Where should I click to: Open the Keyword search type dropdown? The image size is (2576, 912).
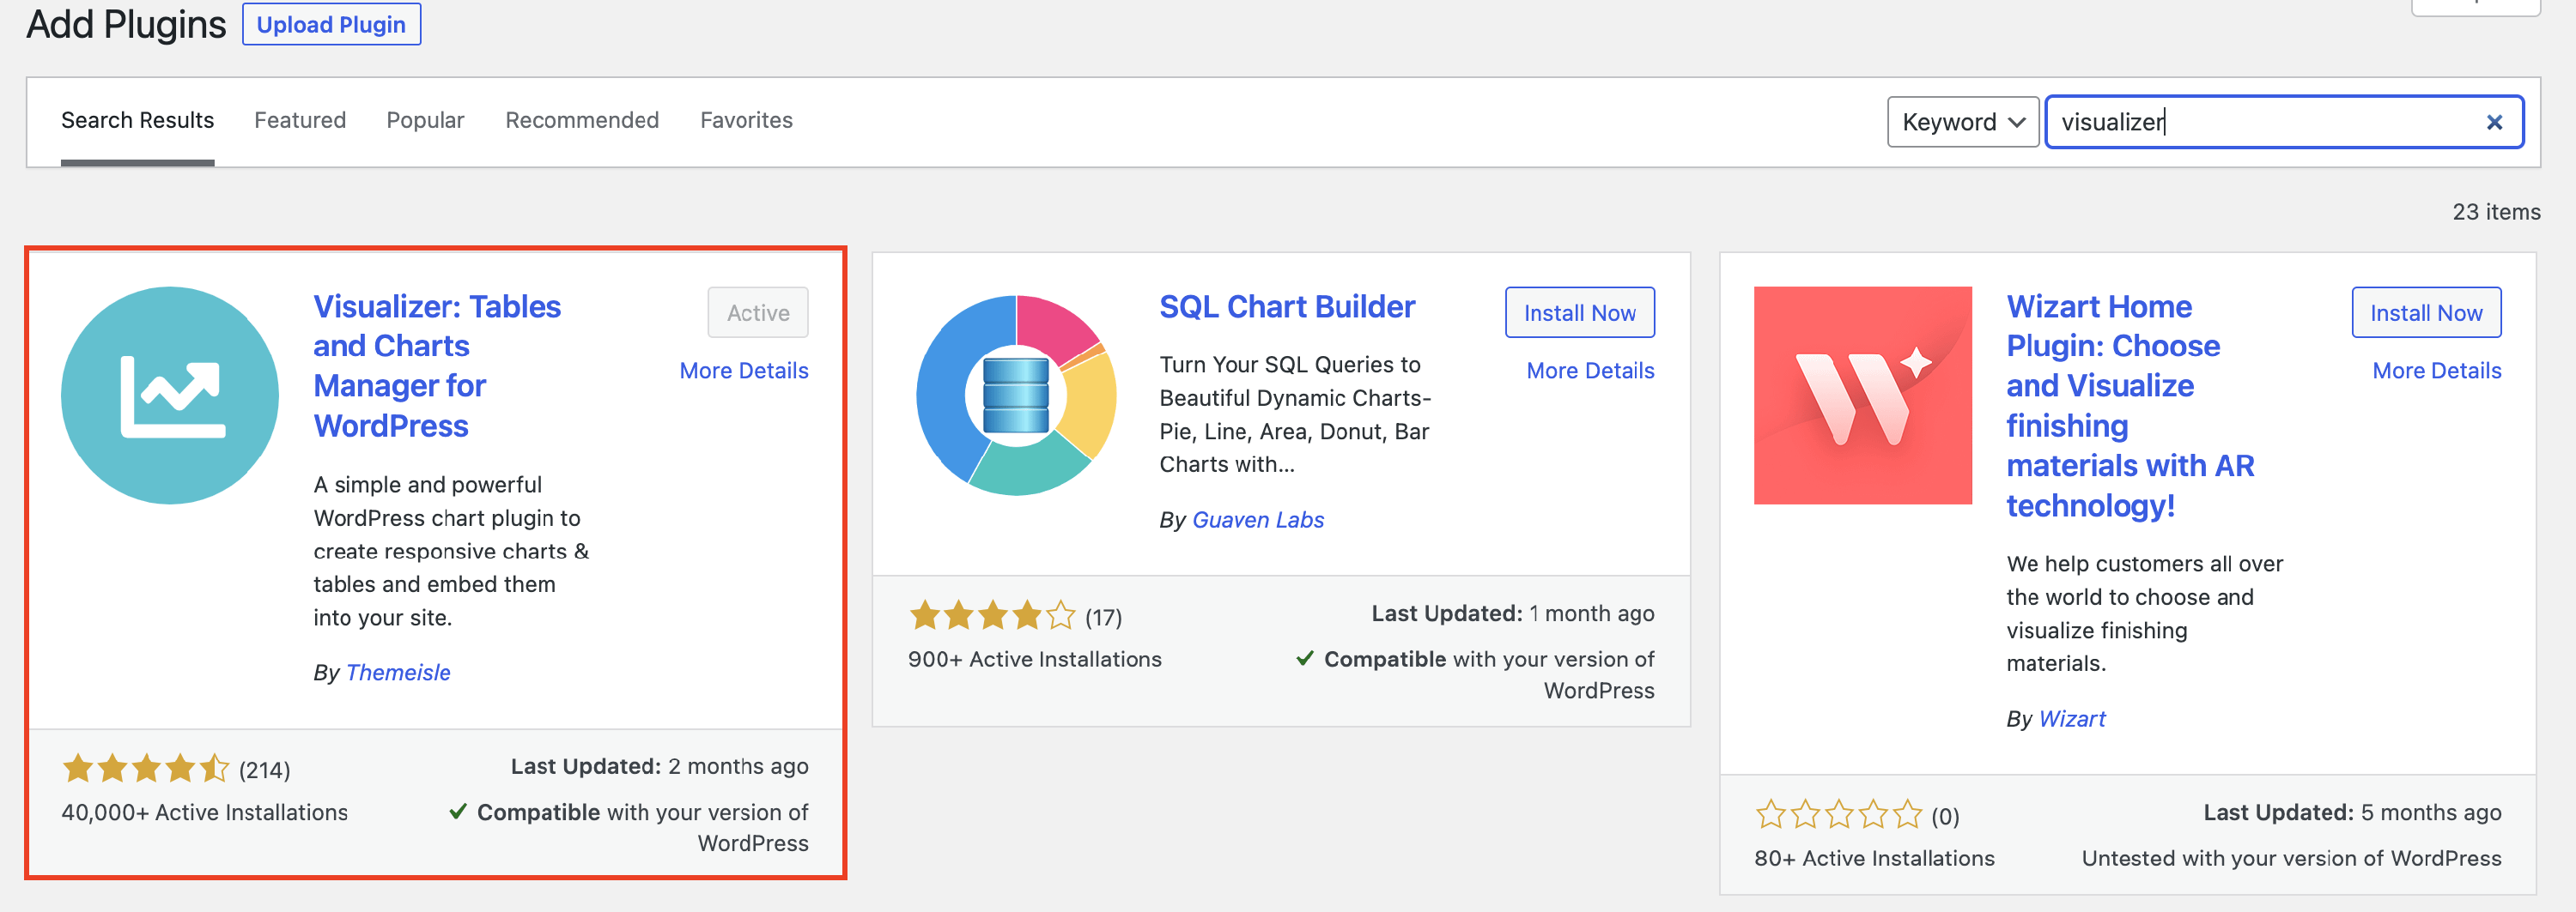click(x=1962, y=122)
